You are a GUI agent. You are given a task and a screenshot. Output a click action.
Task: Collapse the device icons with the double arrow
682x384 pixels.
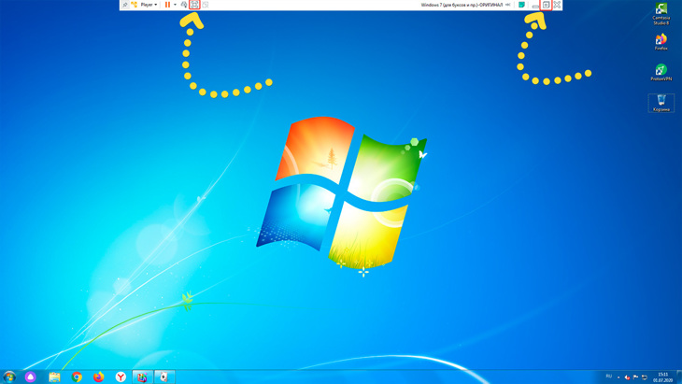pyautogui.click(x=508, y=5)
